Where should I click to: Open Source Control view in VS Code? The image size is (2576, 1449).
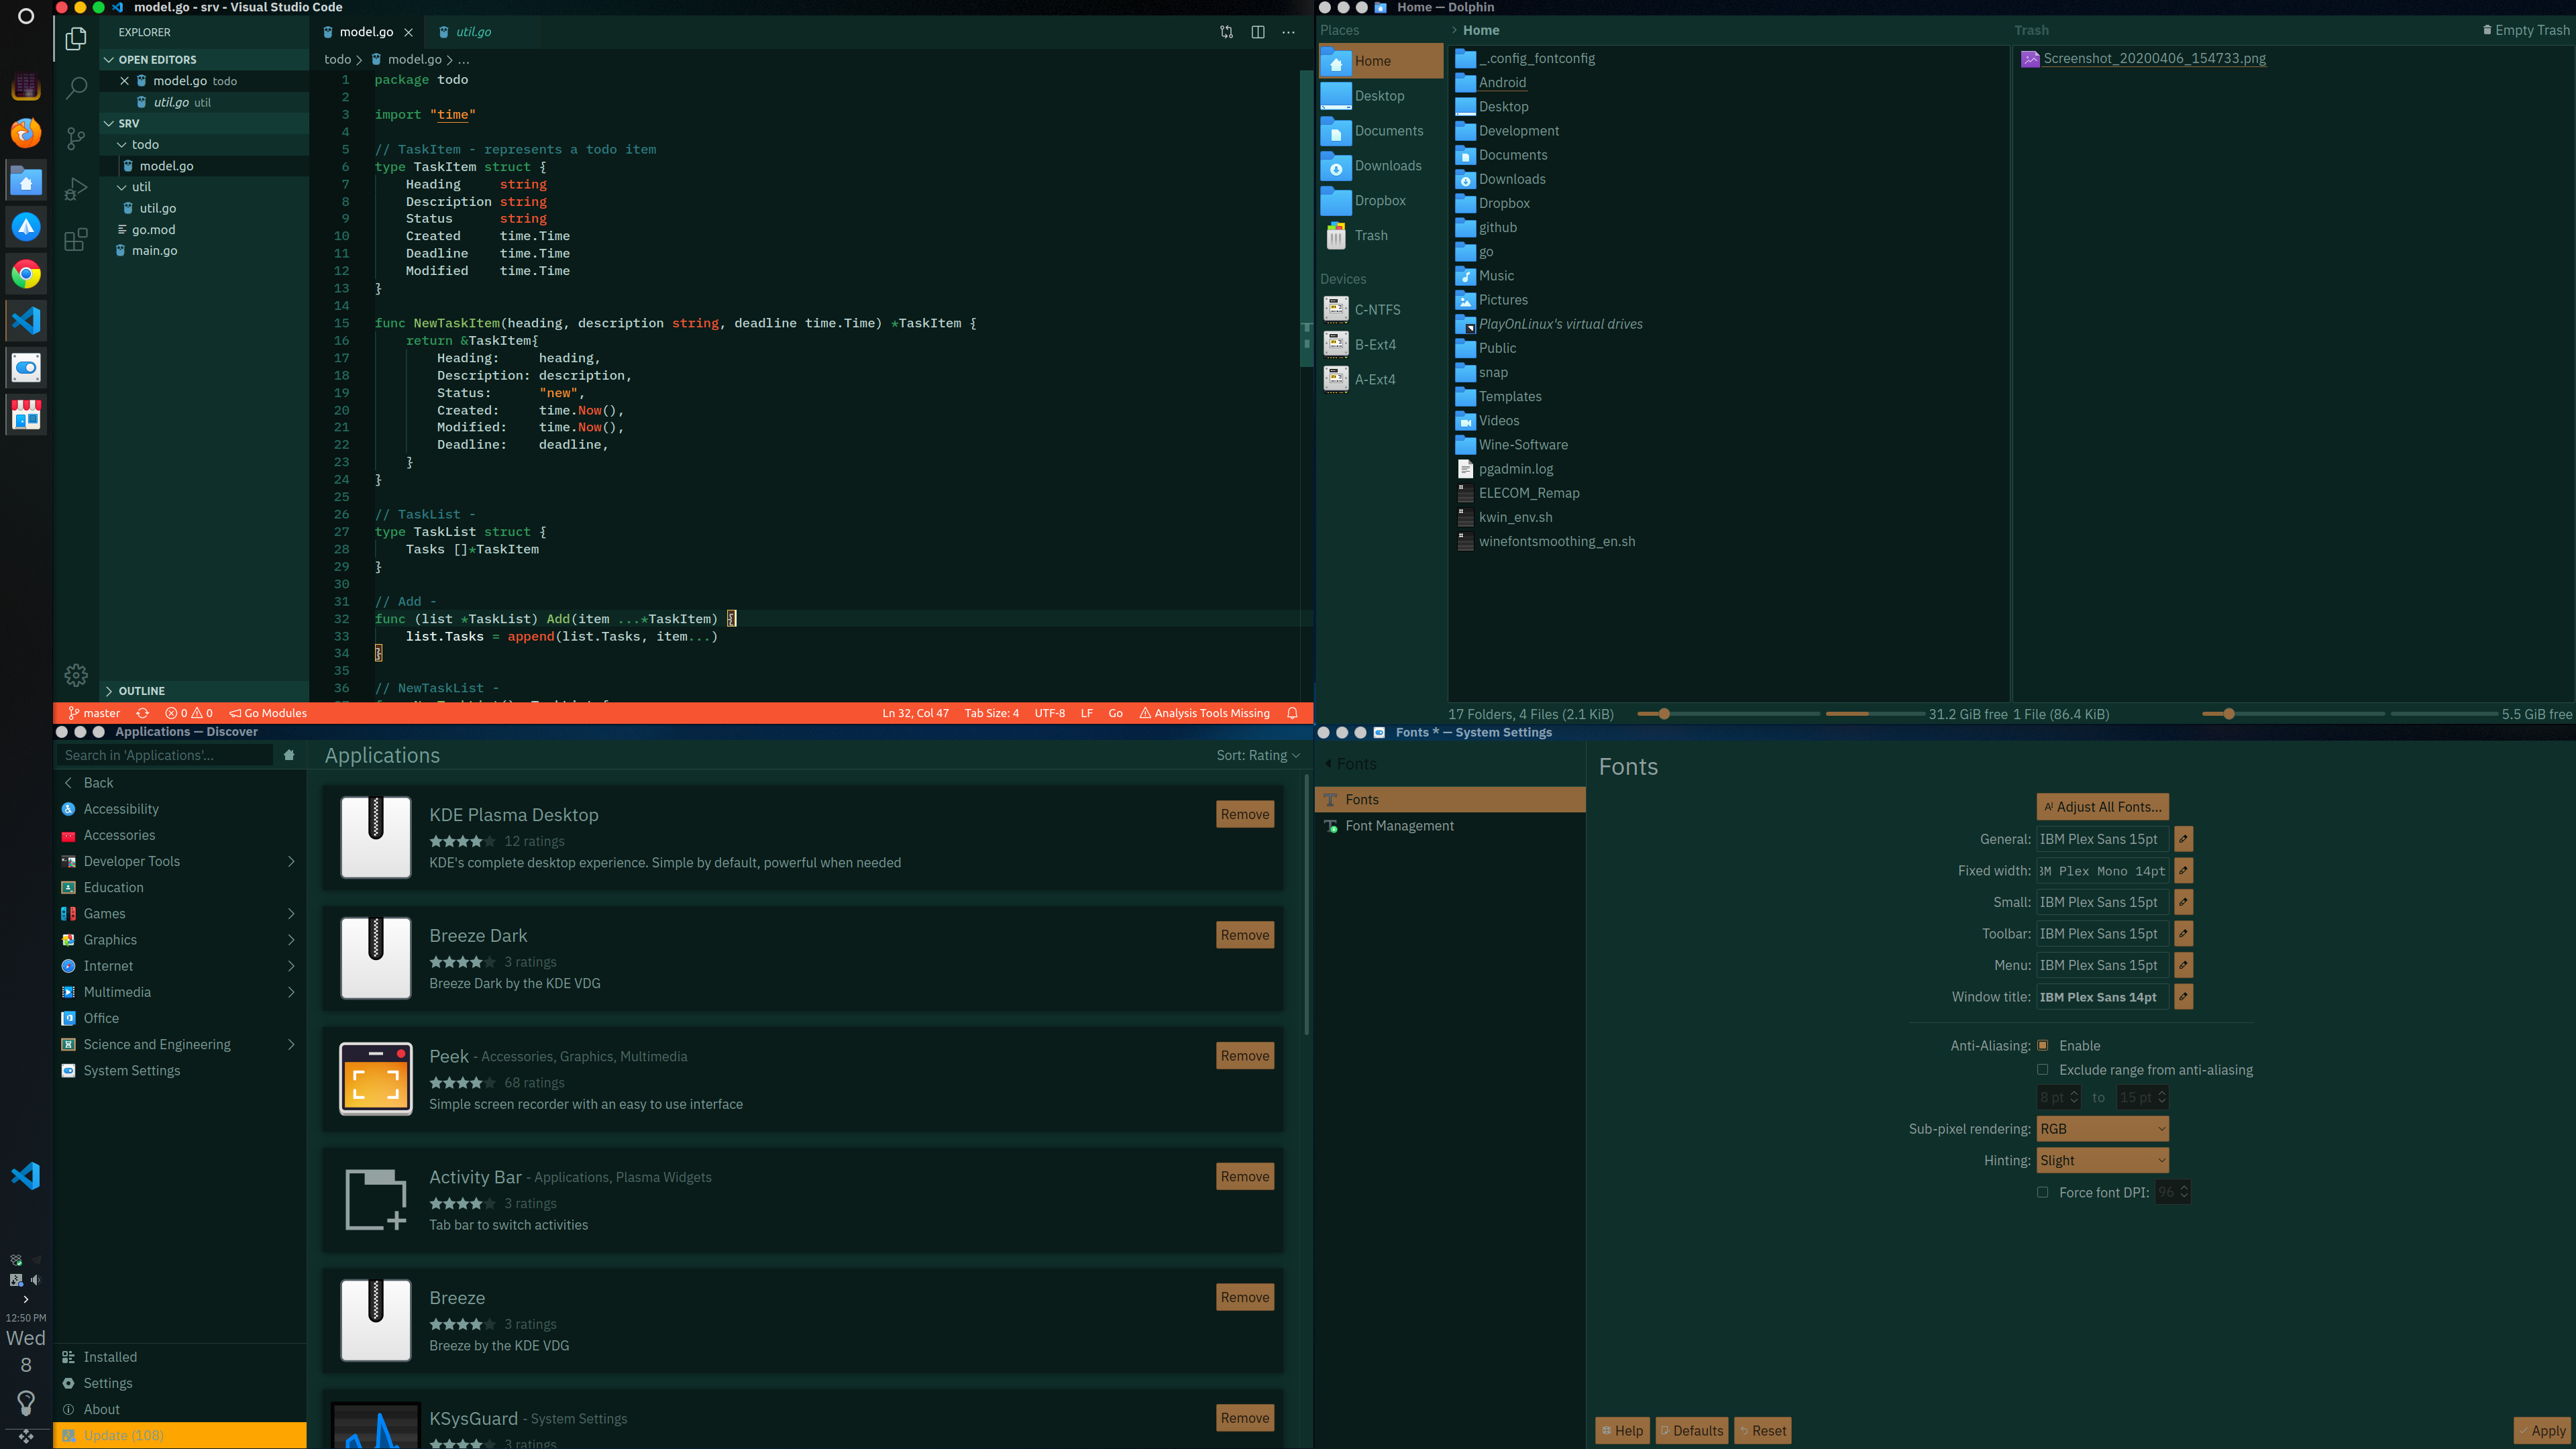(x=76, y=138)
